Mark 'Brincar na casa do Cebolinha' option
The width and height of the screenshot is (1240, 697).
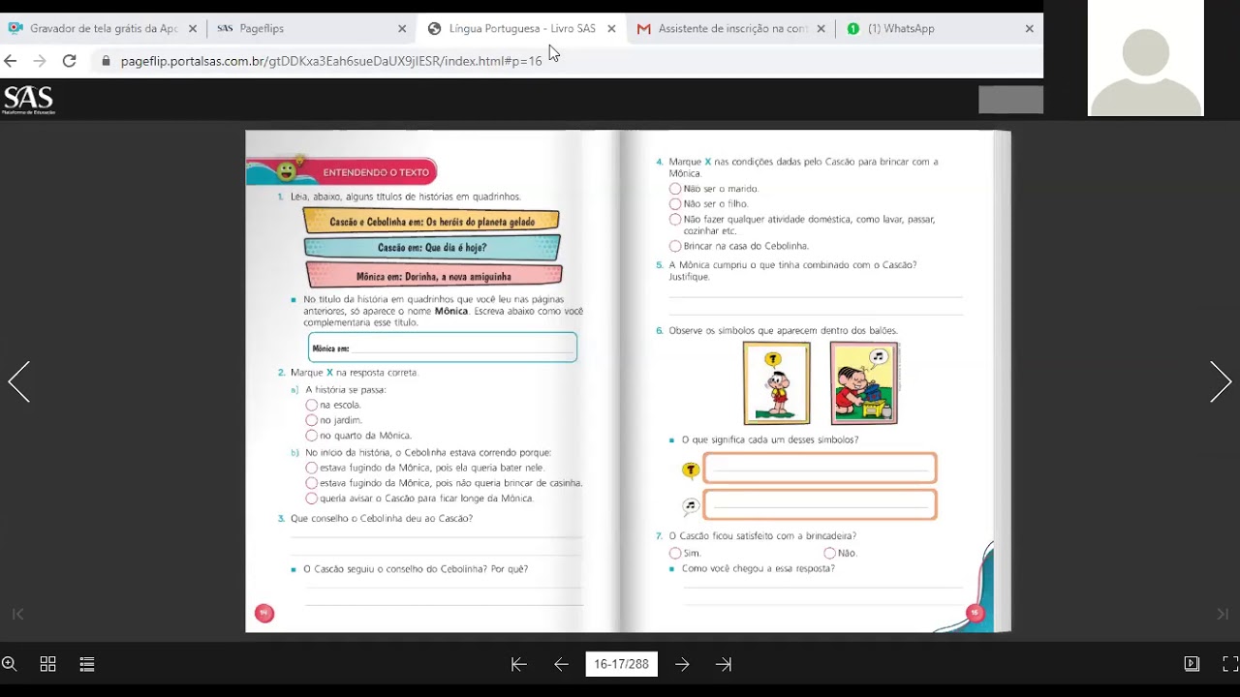tap(675, 246)
